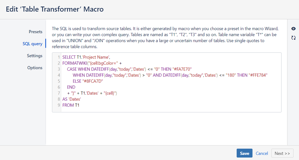Click line number 9 in editor gutter

coord(59,105)
